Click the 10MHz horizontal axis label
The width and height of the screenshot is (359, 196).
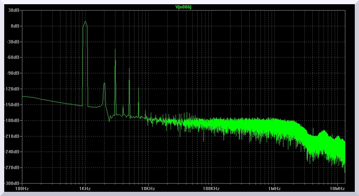[337, 189]
